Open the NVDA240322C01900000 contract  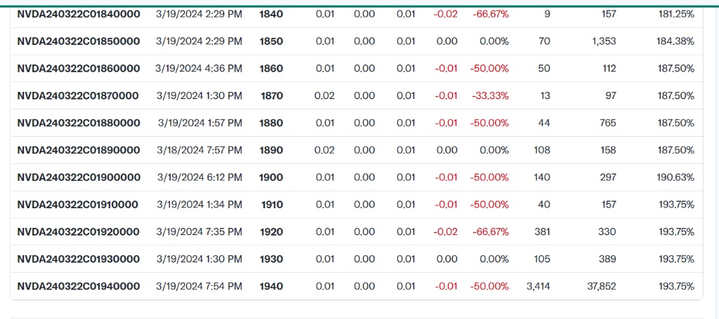tap(79, 177)
